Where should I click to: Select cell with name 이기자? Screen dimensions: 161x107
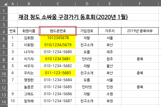point(29,59)
